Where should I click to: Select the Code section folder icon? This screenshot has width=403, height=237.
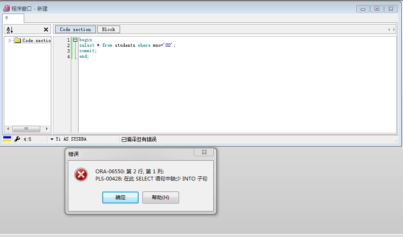click(x=17, y=40)
